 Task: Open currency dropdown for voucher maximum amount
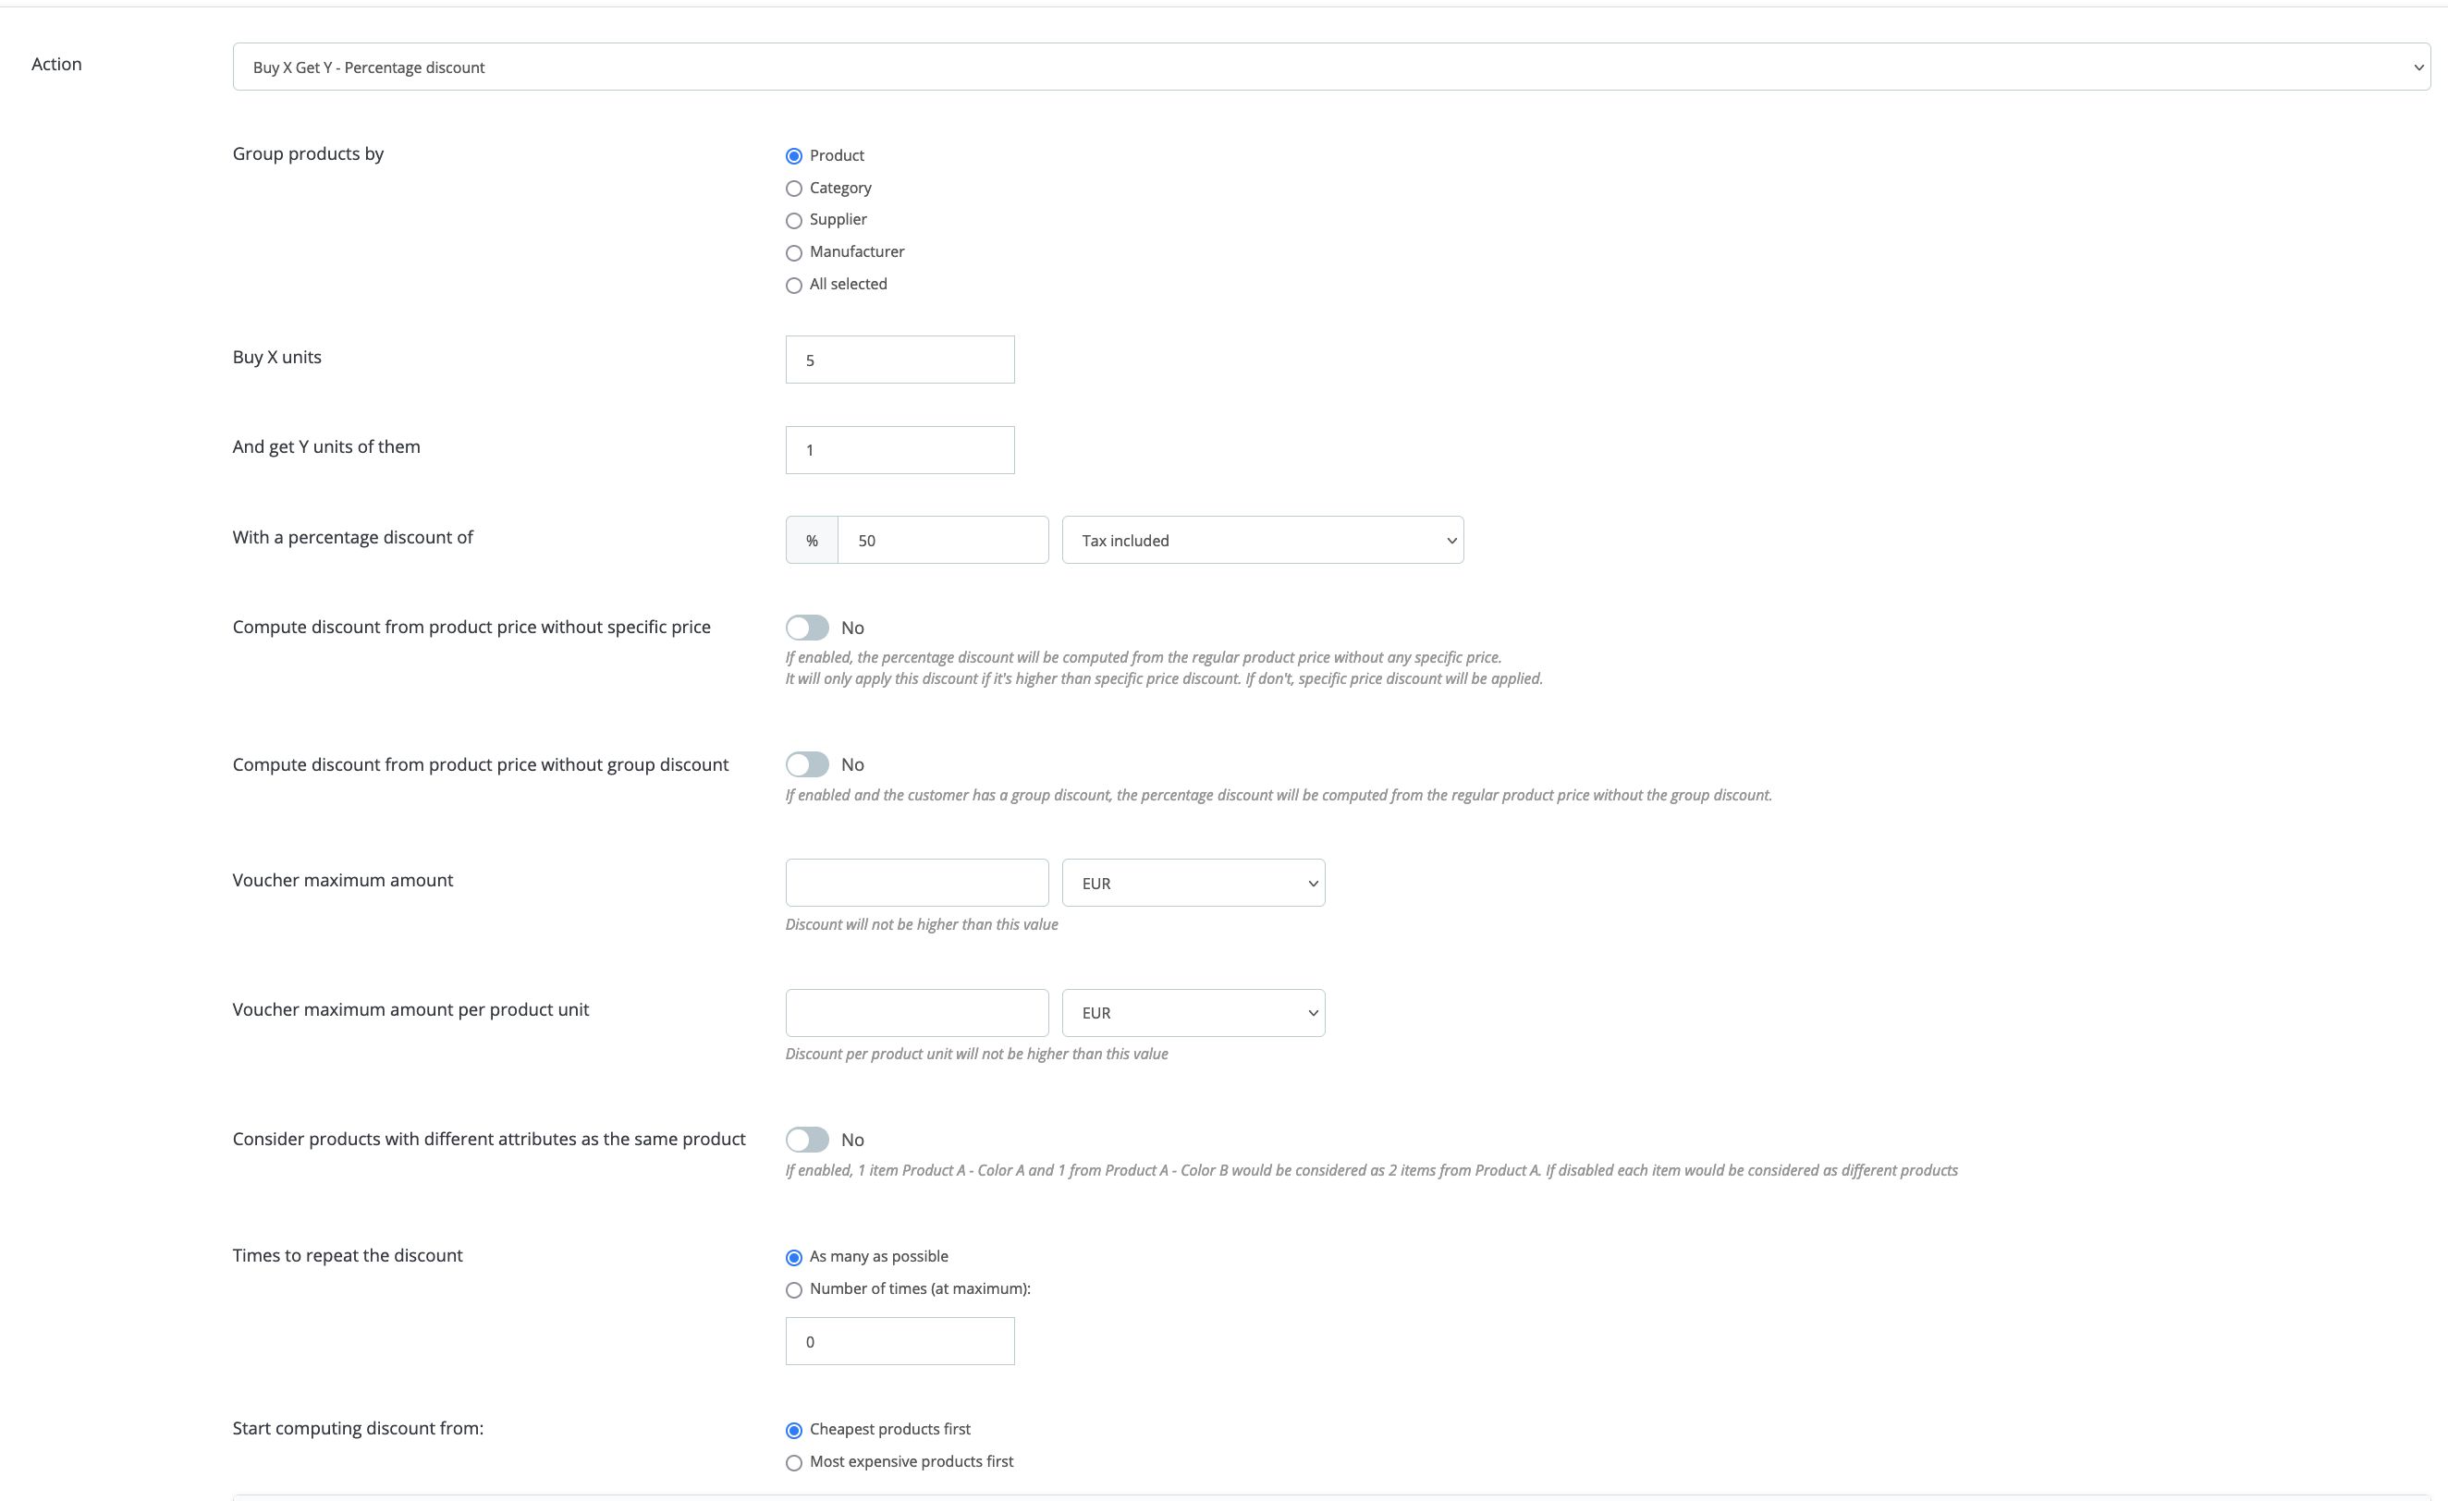pos(1193,883)
